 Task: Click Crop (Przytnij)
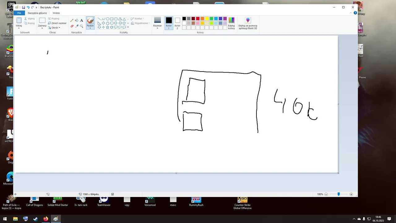coord(54,19)
